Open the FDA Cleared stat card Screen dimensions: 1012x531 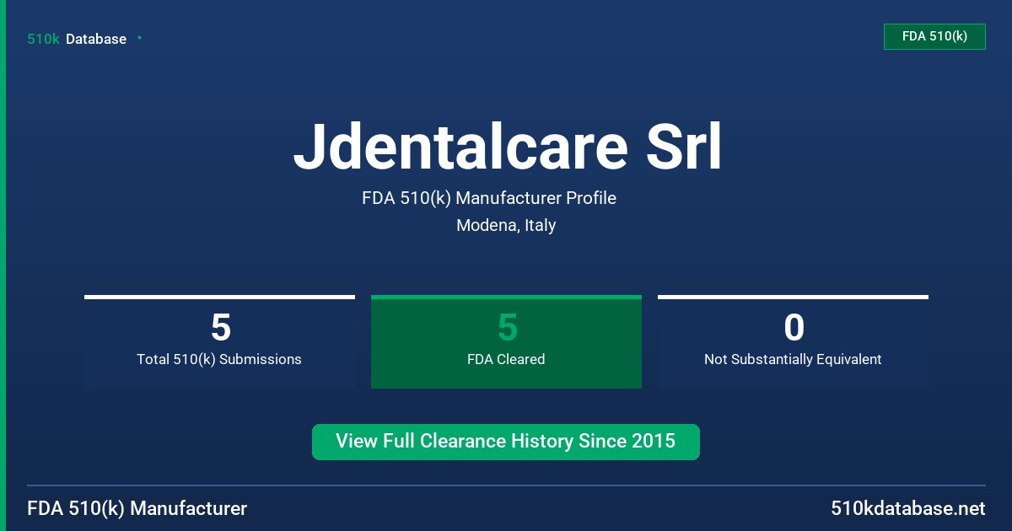tap(506, 342)
